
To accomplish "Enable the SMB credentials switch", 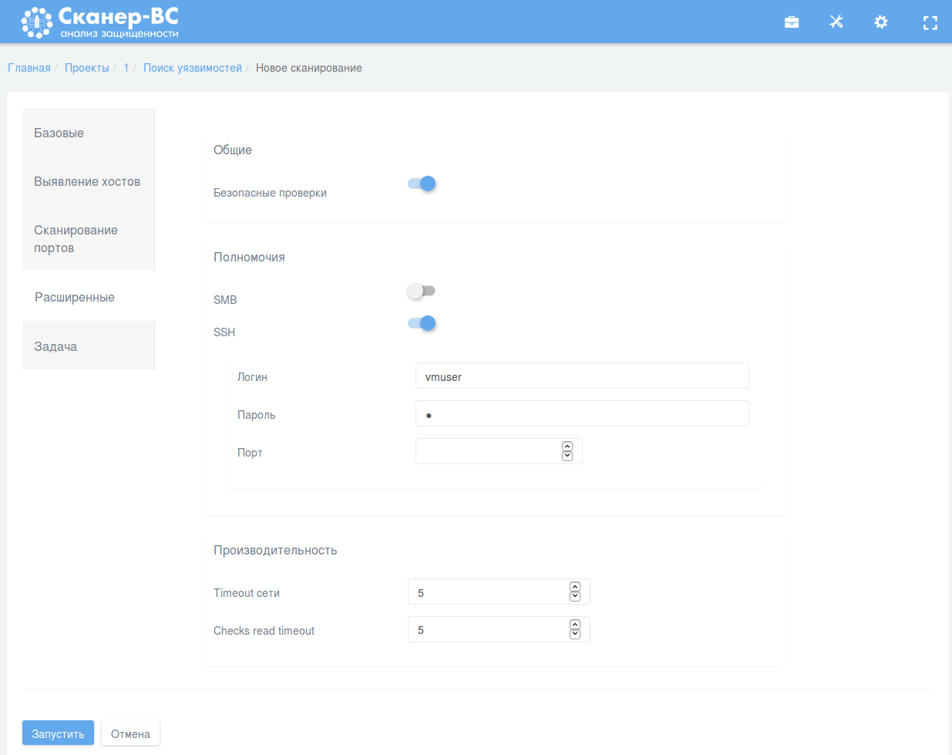I will pyautogui.click(x=422, y=291).
